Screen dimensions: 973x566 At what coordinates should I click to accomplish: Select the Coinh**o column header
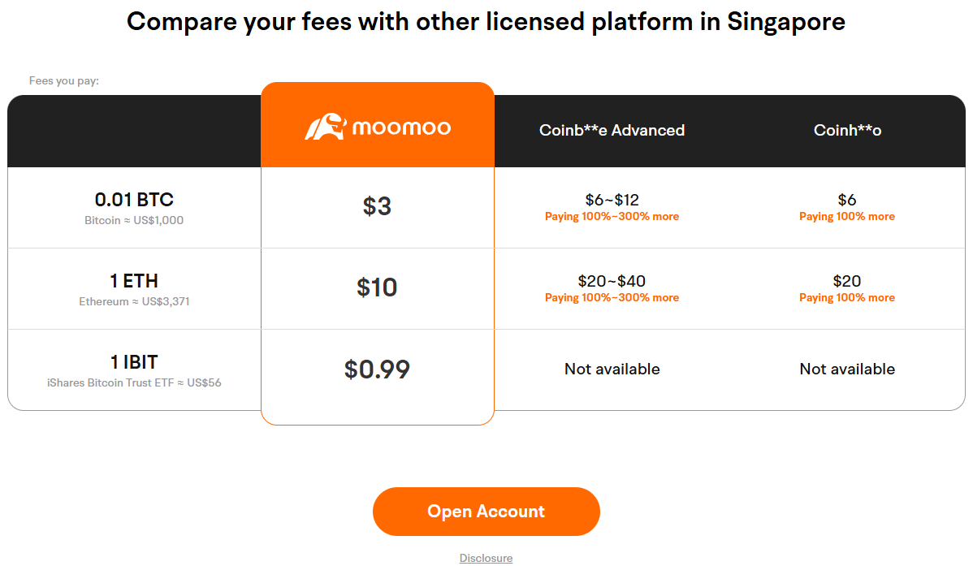(847, 130)
